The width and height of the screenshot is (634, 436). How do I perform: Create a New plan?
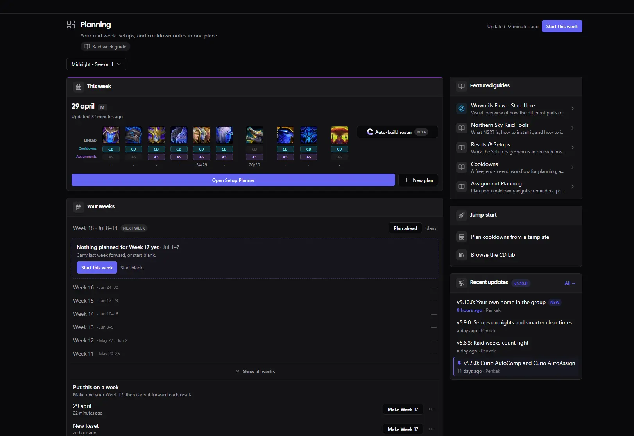418,180
